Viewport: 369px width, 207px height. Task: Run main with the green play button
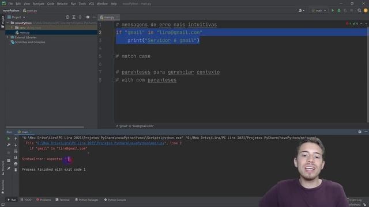pos(333,10)
